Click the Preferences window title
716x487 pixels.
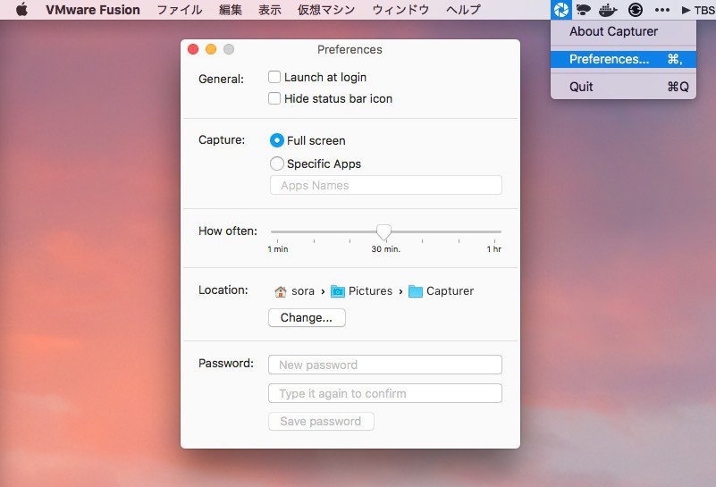[x=350, y=50]
